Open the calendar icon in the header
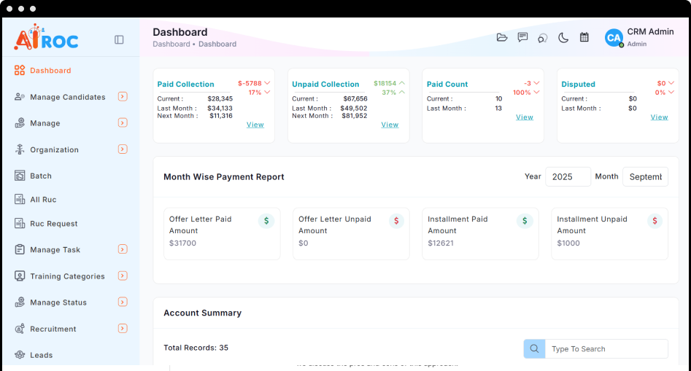 click(x=584, y=38)
